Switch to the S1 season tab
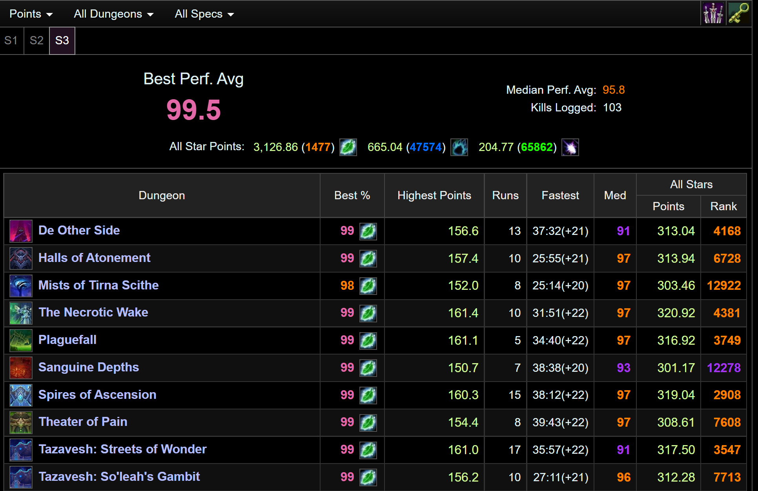The image size is (758, 491). (11, 40)
